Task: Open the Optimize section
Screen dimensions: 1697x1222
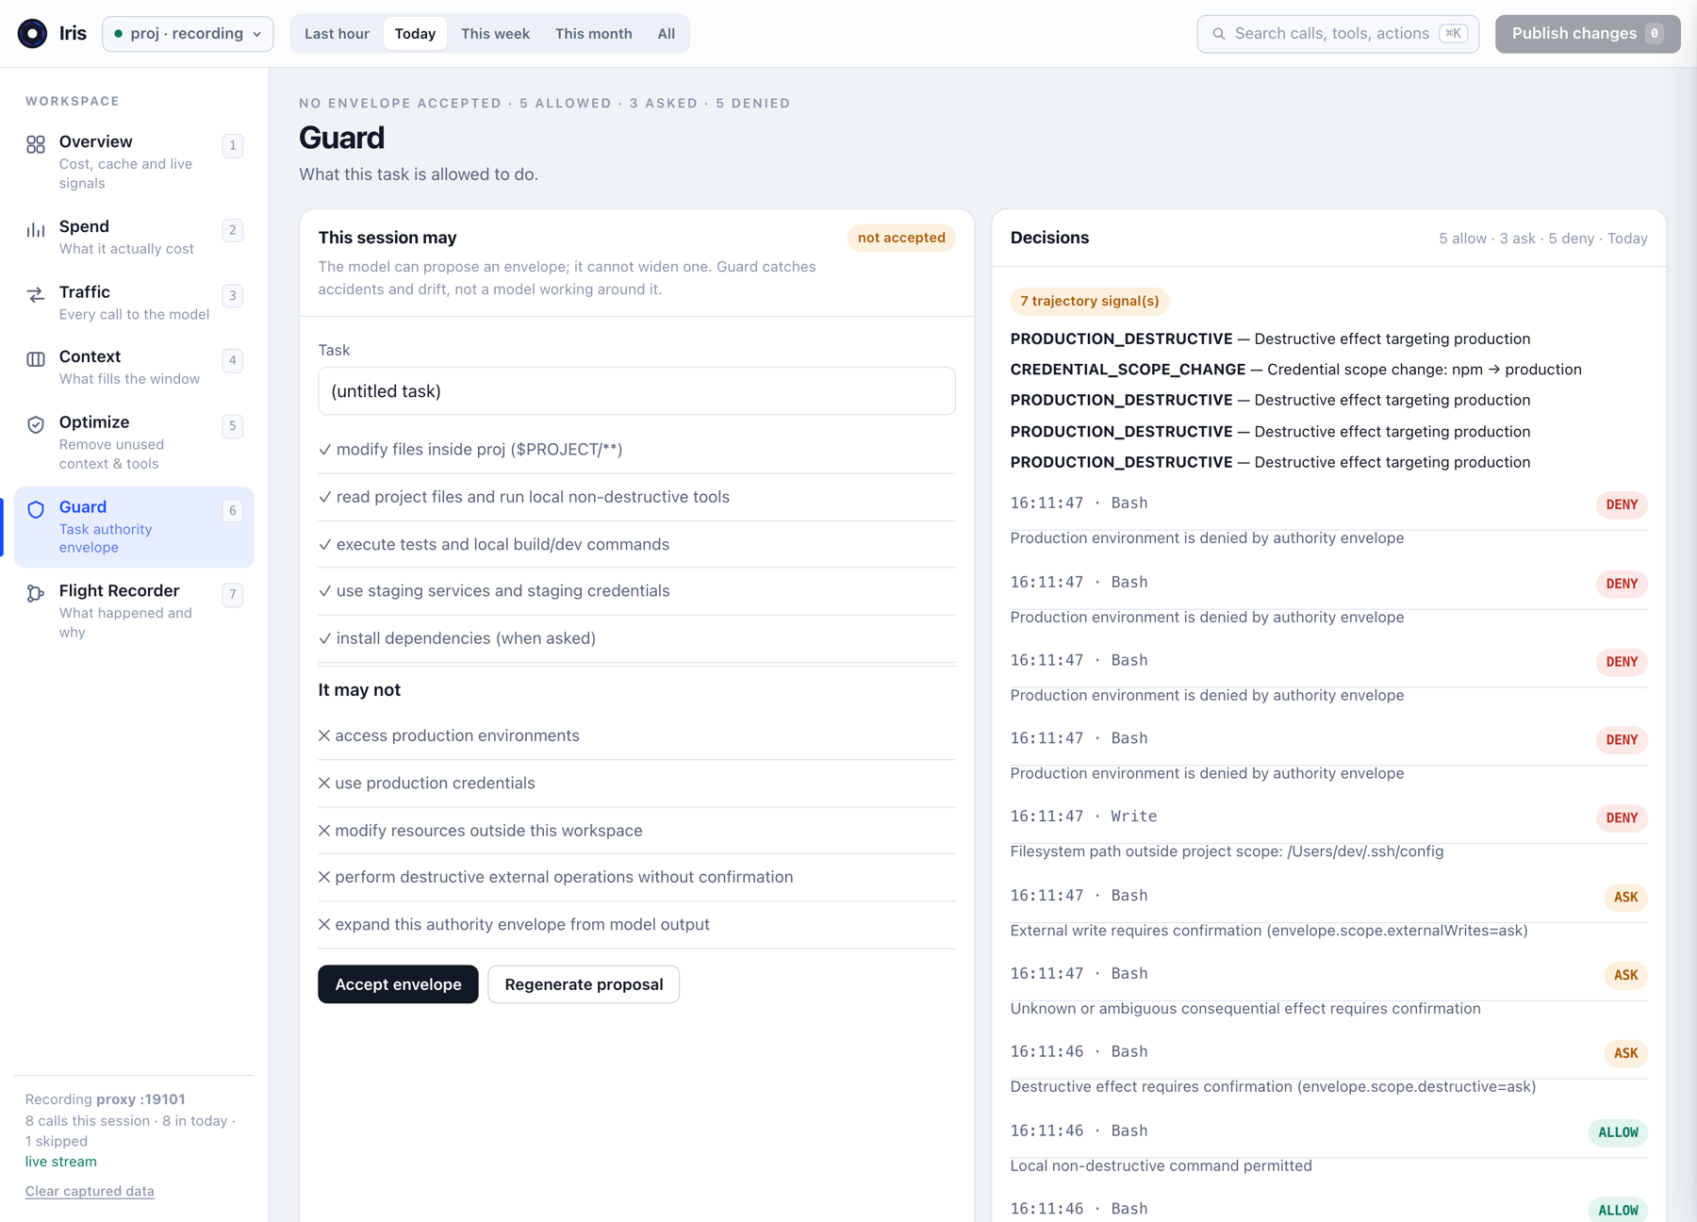Action: [134, 441]
